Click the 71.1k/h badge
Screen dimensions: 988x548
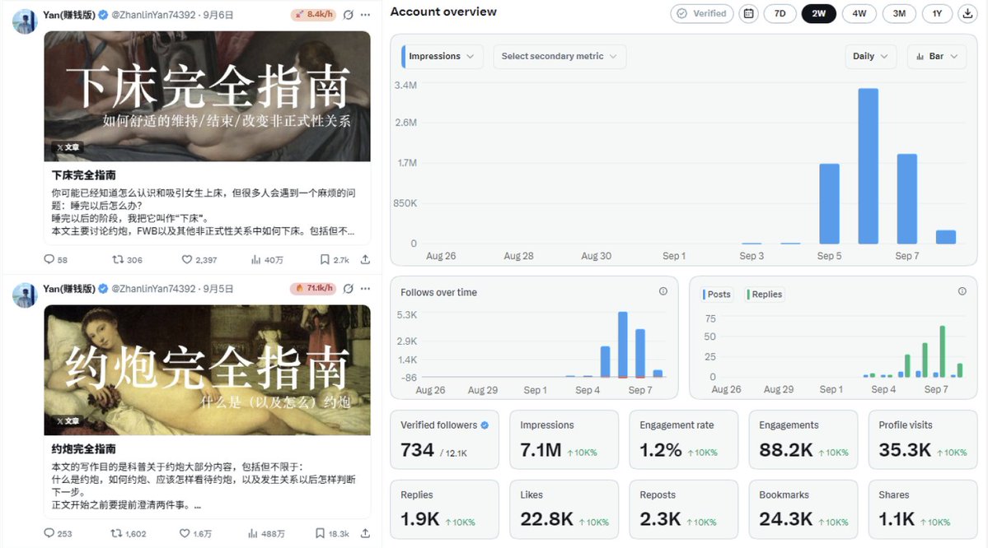pyautogui.click(x=314, y=287)
